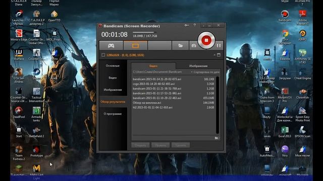This screenshot has width=323, height=181.
Task: Click the last disabled button below file list
Action: (181, 145)
